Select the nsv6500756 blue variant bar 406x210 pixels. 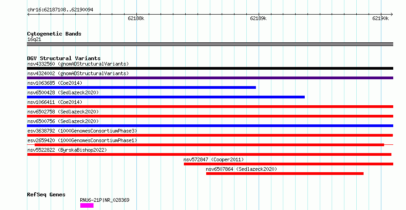pyautogui.click(x=210, y=126)
